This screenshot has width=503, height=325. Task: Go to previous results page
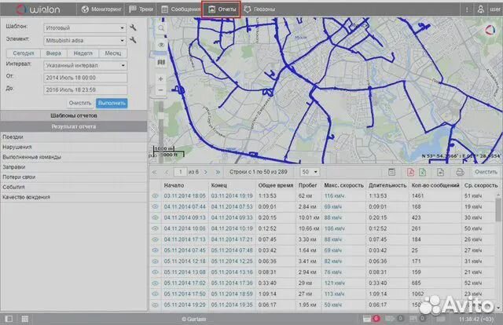[167, 172]
